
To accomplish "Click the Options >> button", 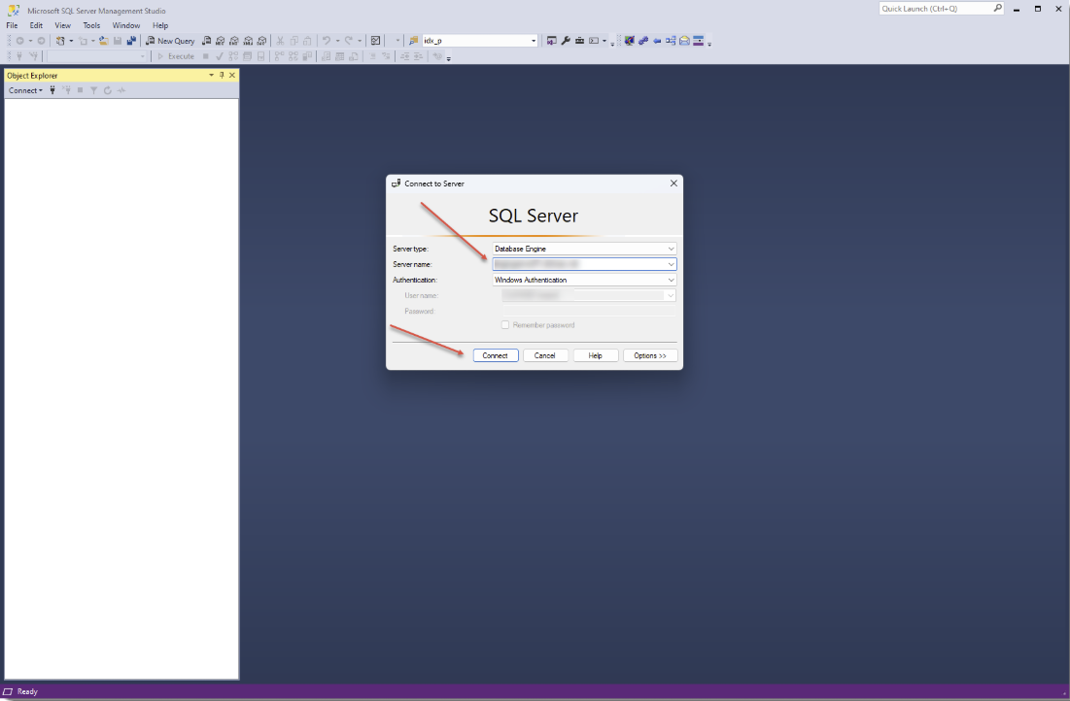I will pos(650,356).
